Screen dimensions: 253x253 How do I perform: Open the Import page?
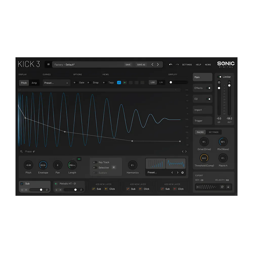point(202,110)
